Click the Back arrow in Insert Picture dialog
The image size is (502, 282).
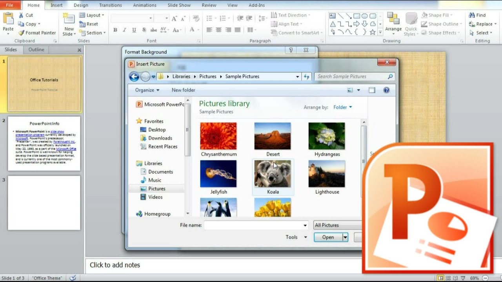pos(134,77)
